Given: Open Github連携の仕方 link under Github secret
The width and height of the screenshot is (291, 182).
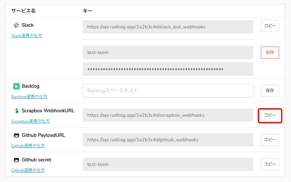Looking at the screenshot, I should coord(28,170).
